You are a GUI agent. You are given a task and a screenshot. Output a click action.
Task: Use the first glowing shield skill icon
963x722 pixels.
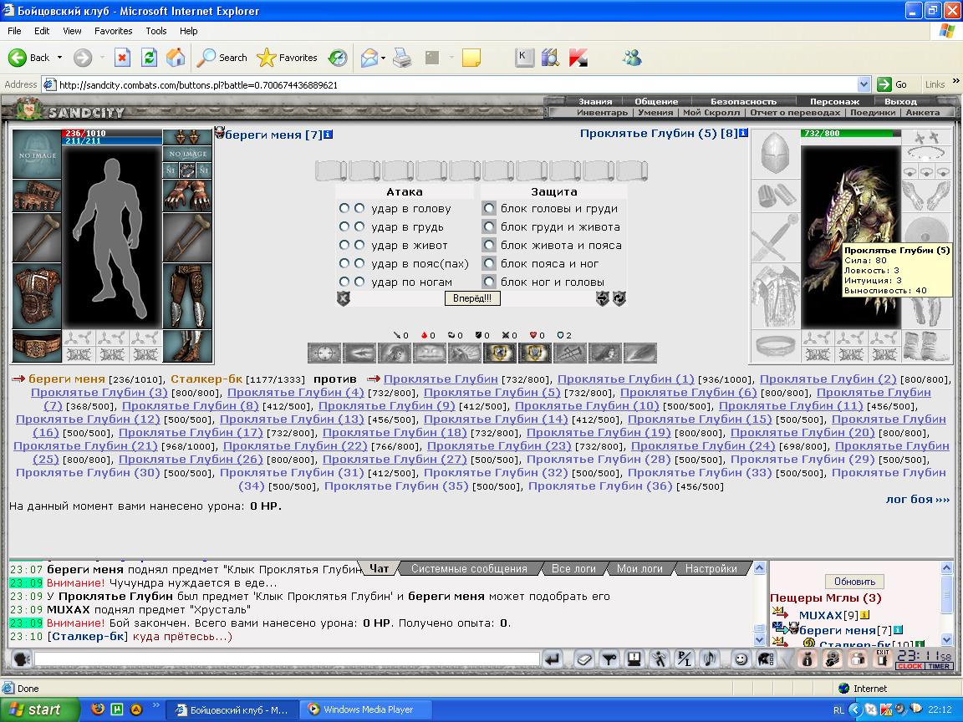pos(499,353)
